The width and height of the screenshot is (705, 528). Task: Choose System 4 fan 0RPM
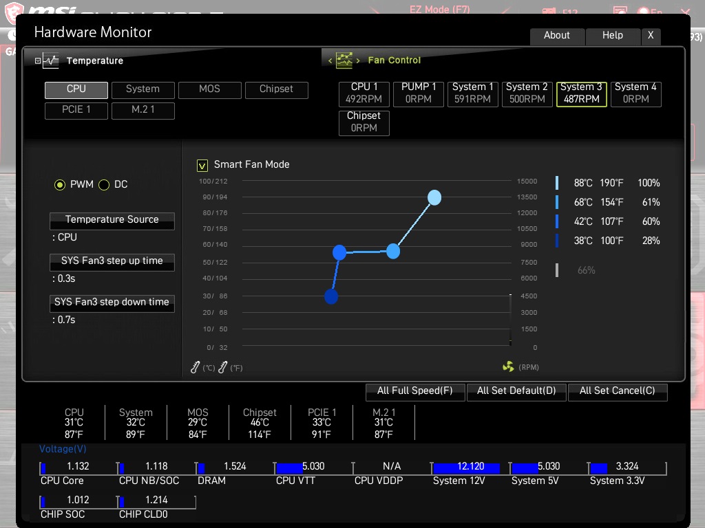tap(635, 93)
